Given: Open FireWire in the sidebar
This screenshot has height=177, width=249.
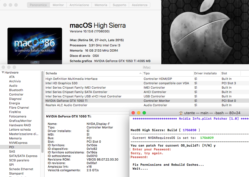Looking at the screenshot, I should [15, 112].
